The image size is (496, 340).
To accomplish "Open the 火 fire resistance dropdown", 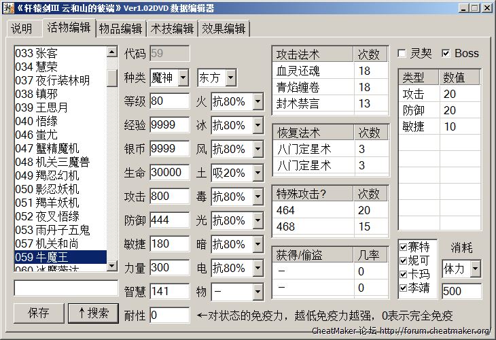I will pos(257,102).
